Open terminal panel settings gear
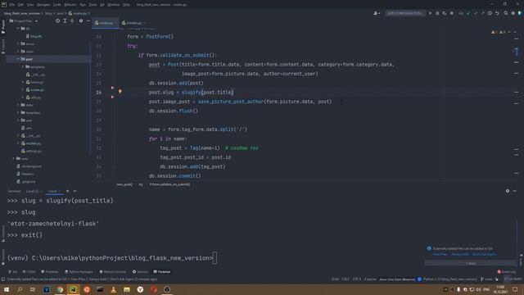This screenshot has width=524, height=295. coord(508,191)
